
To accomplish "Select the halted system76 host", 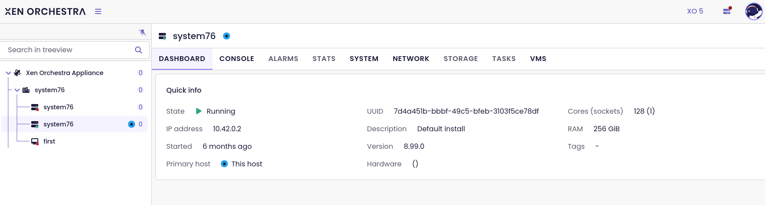I will tap(58, 107).
